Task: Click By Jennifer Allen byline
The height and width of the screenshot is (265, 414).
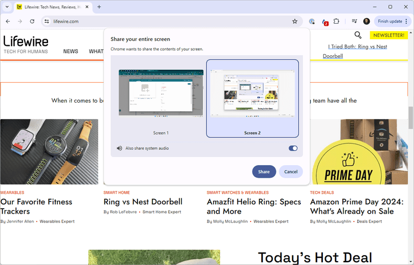Action: 17,221
